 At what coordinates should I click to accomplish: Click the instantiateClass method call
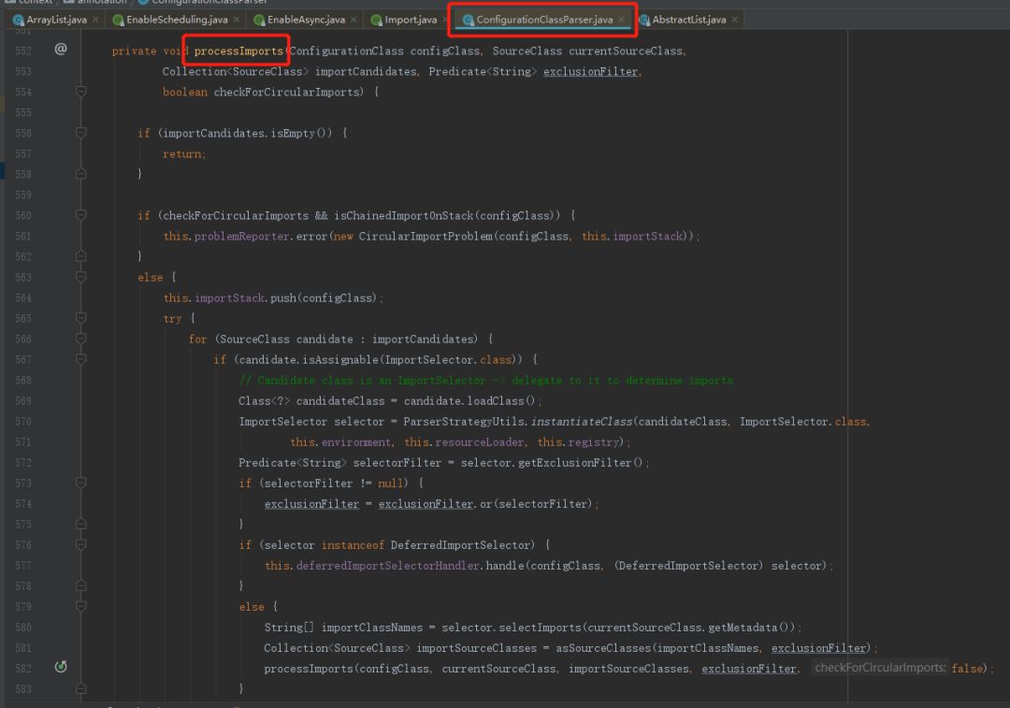pos(582,421)
